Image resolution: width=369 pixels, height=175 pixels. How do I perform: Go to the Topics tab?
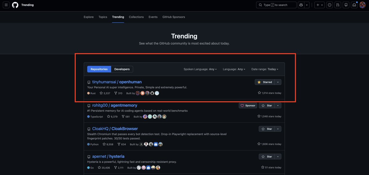tap(103, 17)
